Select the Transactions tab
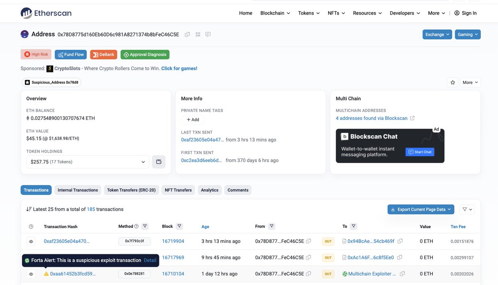498x285 pixels. pyautogui.click(x=36, y=190)
